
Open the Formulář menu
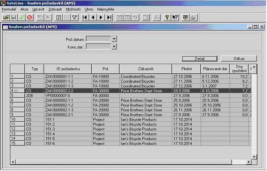[x=9, y=9]
